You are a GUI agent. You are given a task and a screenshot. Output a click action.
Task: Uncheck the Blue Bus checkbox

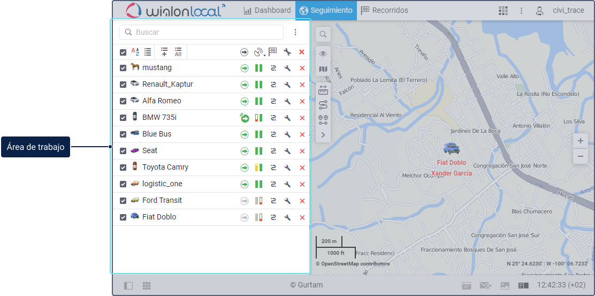(123, 134)
